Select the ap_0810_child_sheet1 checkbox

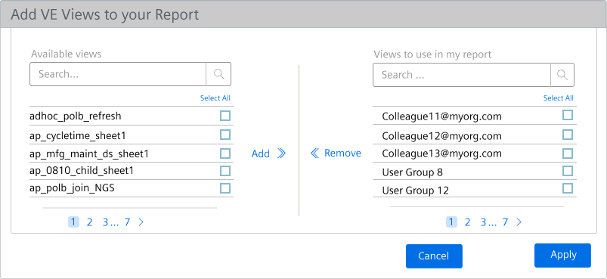coord(225,171)
